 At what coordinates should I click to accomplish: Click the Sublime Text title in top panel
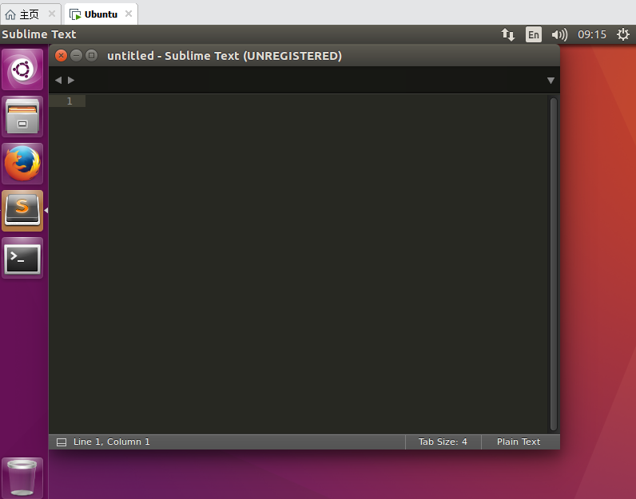click(39, 34)
